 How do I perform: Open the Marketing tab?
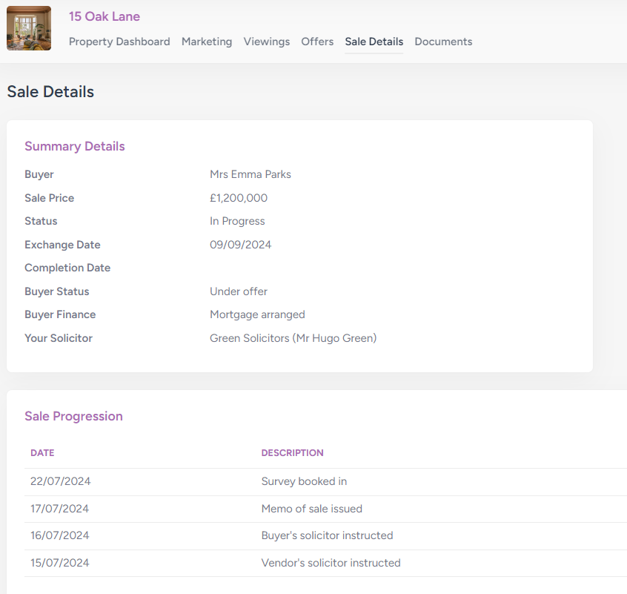pos(207,42)
